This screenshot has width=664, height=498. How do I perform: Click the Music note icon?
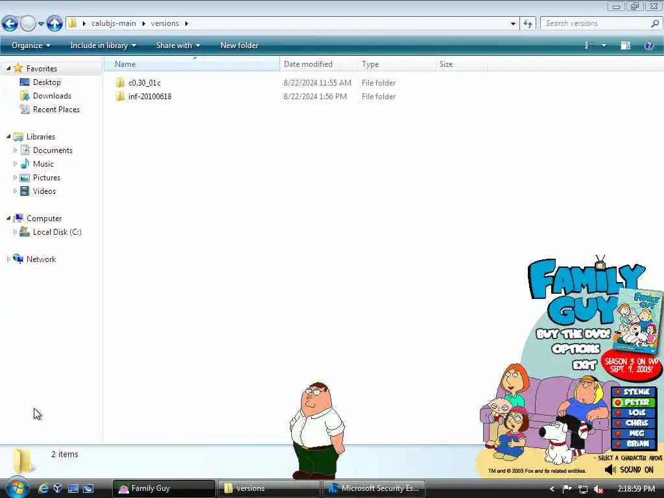point(25,163)
